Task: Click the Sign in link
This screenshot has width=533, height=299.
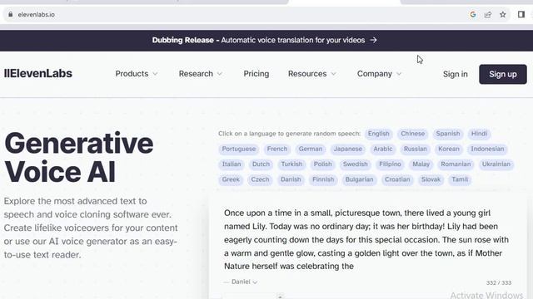Action: click(x=456, y=74)
